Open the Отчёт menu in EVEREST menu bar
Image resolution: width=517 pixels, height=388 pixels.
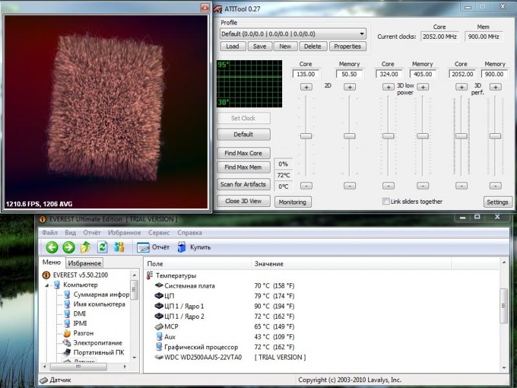tap(92, 232)
